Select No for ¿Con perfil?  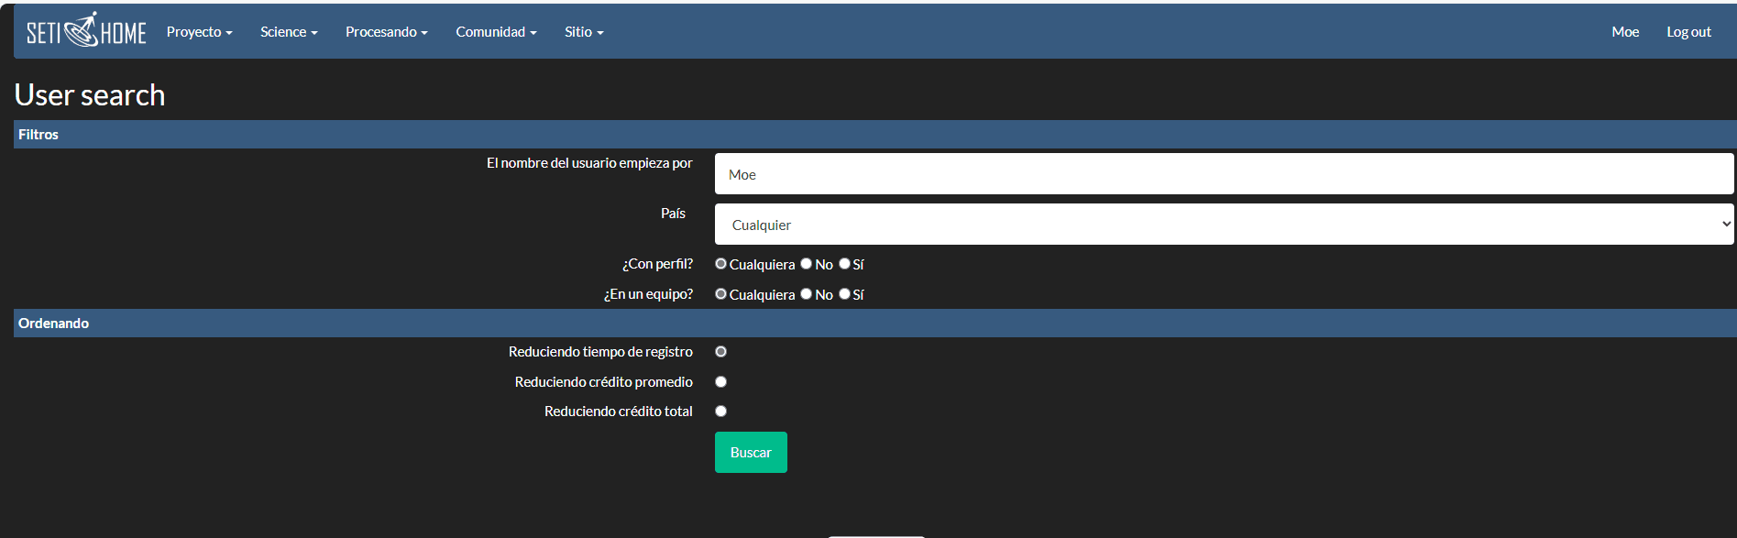tap(807, 264)
